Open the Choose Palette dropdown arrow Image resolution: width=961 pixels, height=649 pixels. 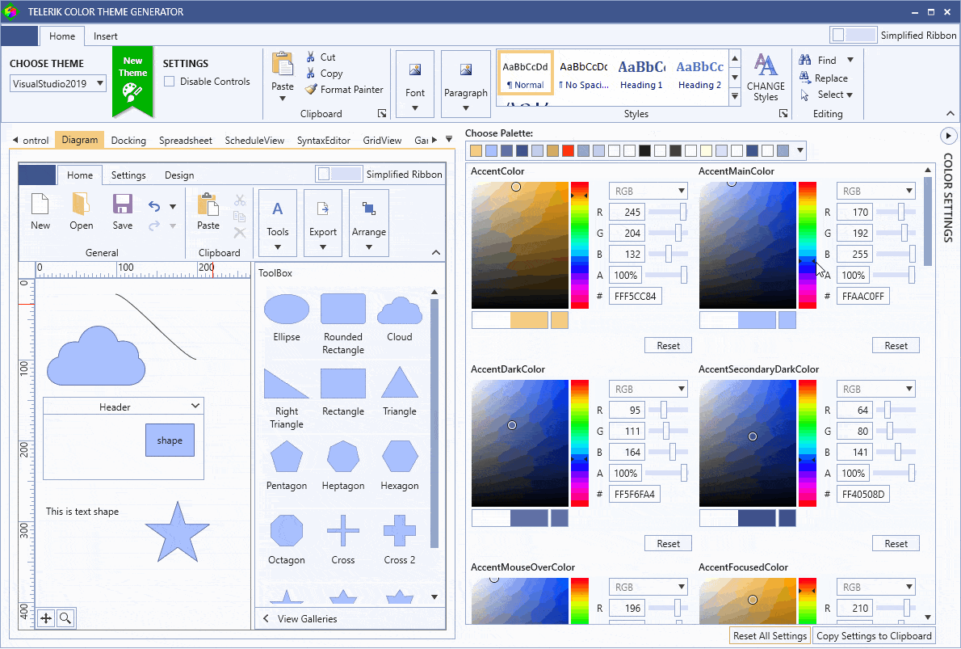[x=799, y=150]
